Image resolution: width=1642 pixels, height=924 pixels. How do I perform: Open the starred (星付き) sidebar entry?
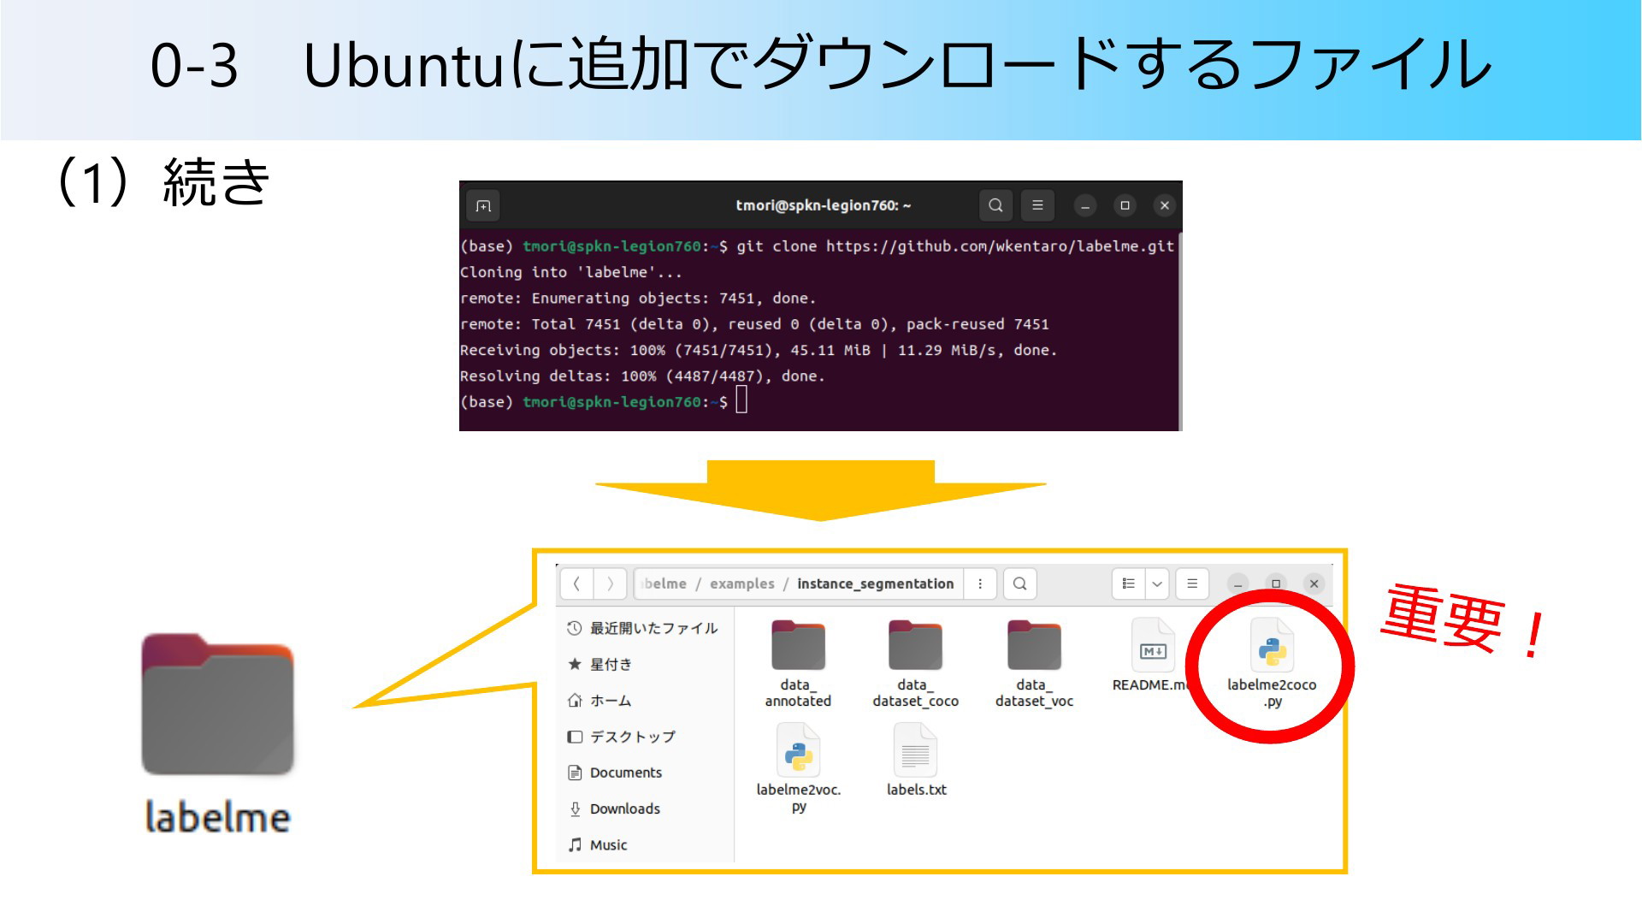643,664
